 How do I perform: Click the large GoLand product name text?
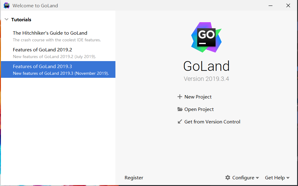click(x=206, y=66)
